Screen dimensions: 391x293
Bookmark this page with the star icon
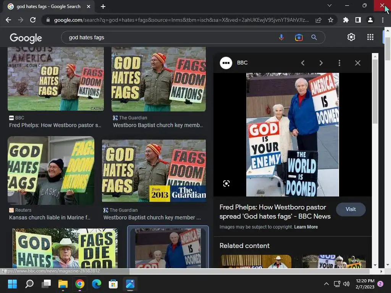(331, 20)
